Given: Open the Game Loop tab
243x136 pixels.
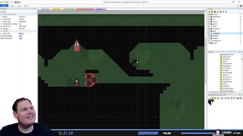Looking at the screenshot, I should [45, 9].
